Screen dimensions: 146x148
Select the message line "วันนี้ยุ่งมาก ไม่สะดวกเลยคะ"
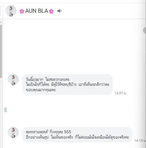[47, 80]
